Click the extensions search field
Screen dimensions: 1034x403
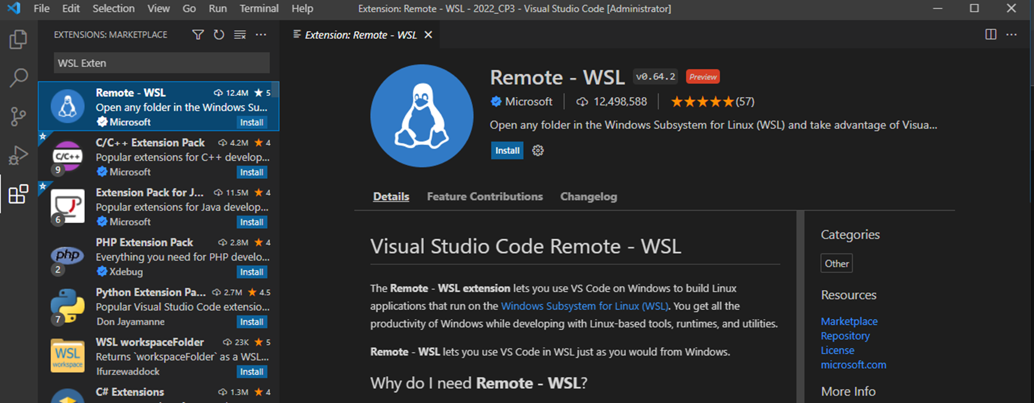[161, 63]
